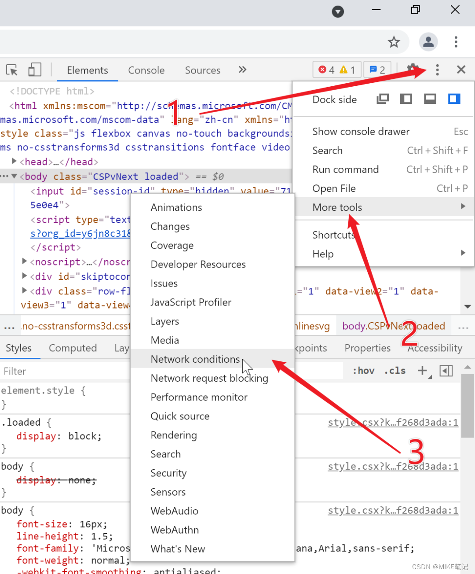Click the tab search dropdown in title bar
The width and height of the screenshot is (475, 574).
click(x=338, y=11)
